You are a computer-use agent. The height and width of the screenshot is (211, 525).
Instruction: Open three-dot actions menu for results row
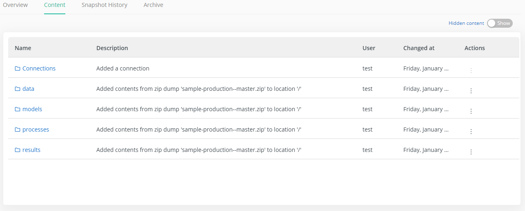coord(471,152)
